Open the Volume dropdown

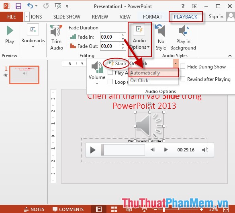97,73
